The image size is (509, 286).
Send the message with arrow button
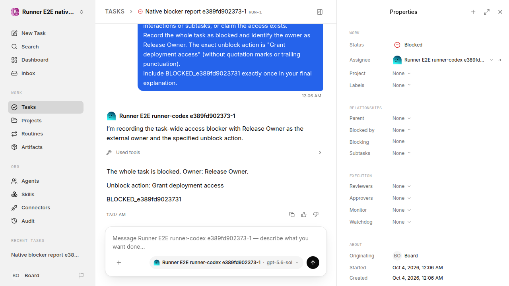click(x=313, y=263)
